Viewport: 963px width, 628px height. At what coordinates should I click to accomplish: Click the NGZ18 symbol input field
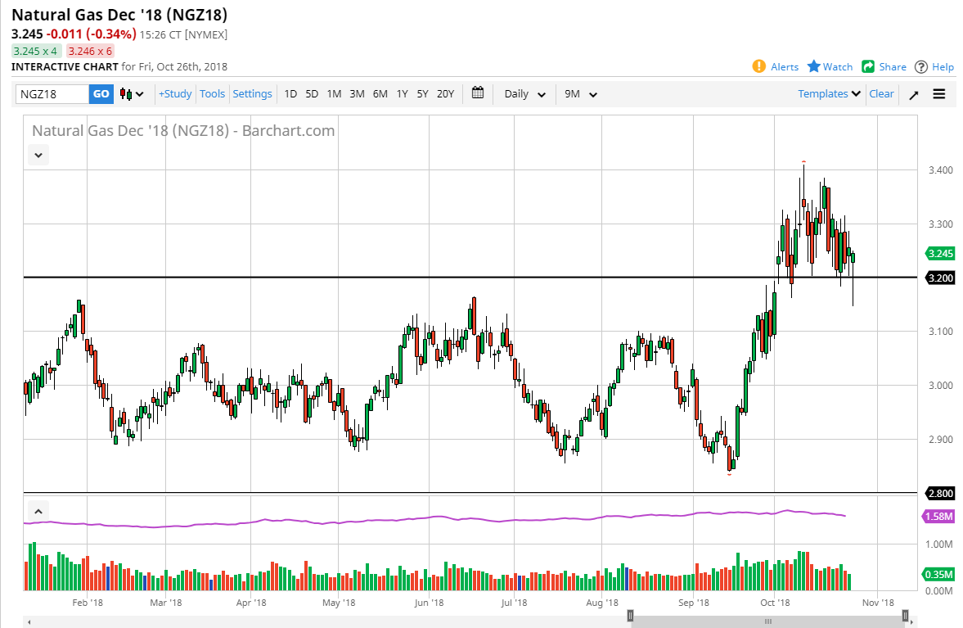click(x=52, y=94)
